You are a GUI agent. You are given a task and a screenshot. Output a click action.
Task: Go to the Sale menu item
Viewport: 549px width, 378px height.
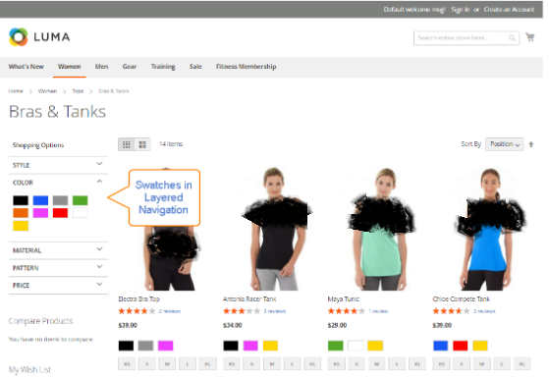click(195, 67)
